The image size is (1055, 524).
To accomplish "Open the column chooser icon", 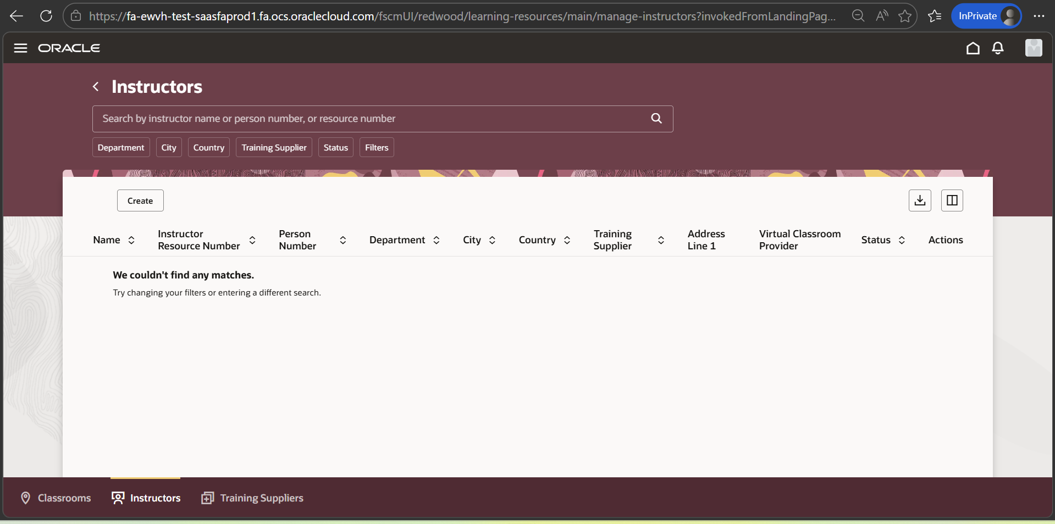I will 952,200.
